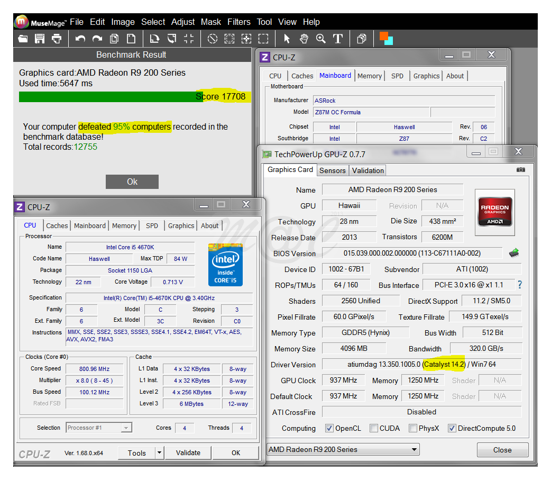Viewport: 551px width, 480px height.
Task: Click the GPU Name field value
Action: [x=392, y=189]
